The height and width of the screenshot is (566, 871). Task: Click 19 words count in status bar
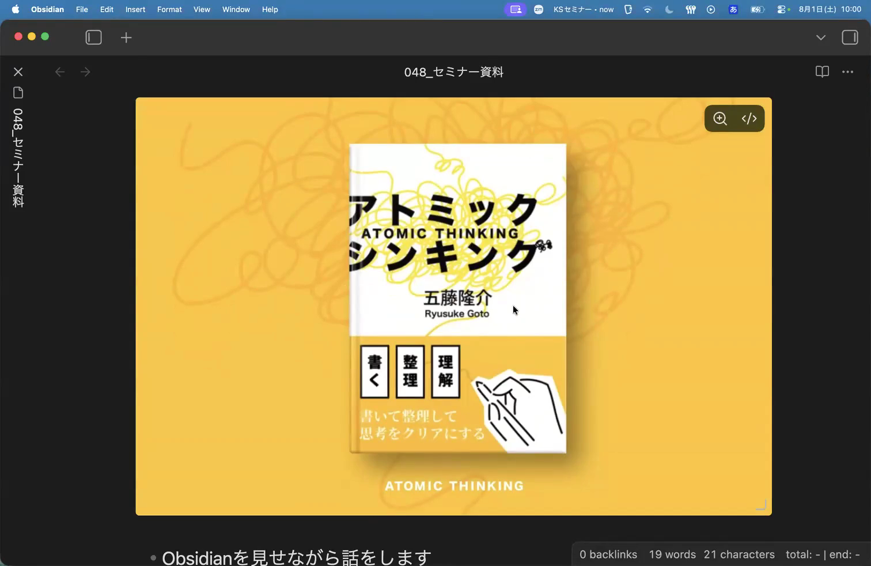coord(672,554)
